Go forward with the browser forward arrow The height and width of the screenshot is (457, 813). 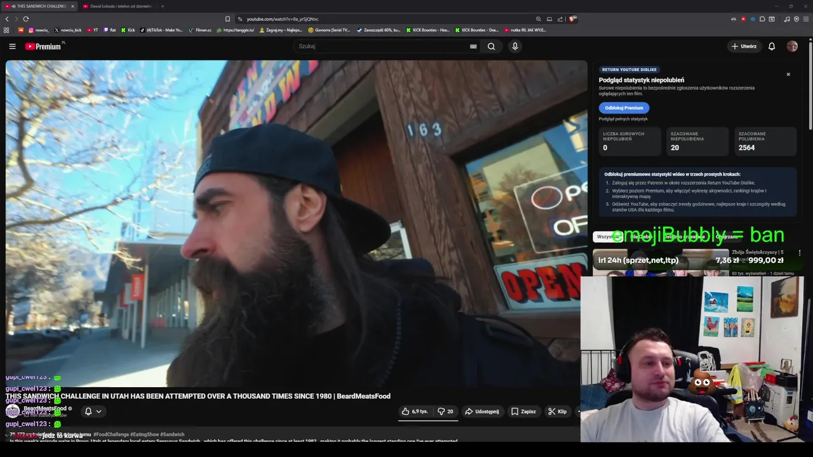pyautogui.click(x=16, y=19)
